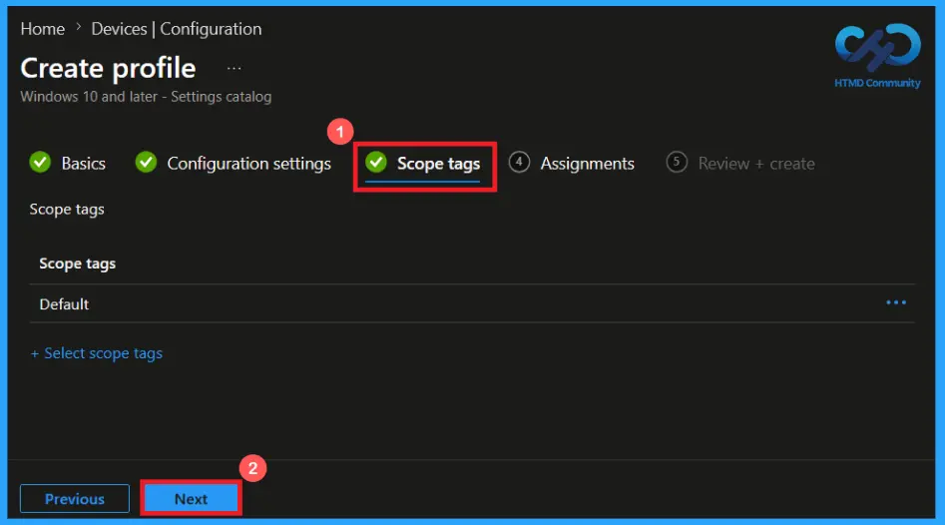945x525 pixels.
Task: Click the green checkmark beside Configuration settings
Action: [146, 162]
